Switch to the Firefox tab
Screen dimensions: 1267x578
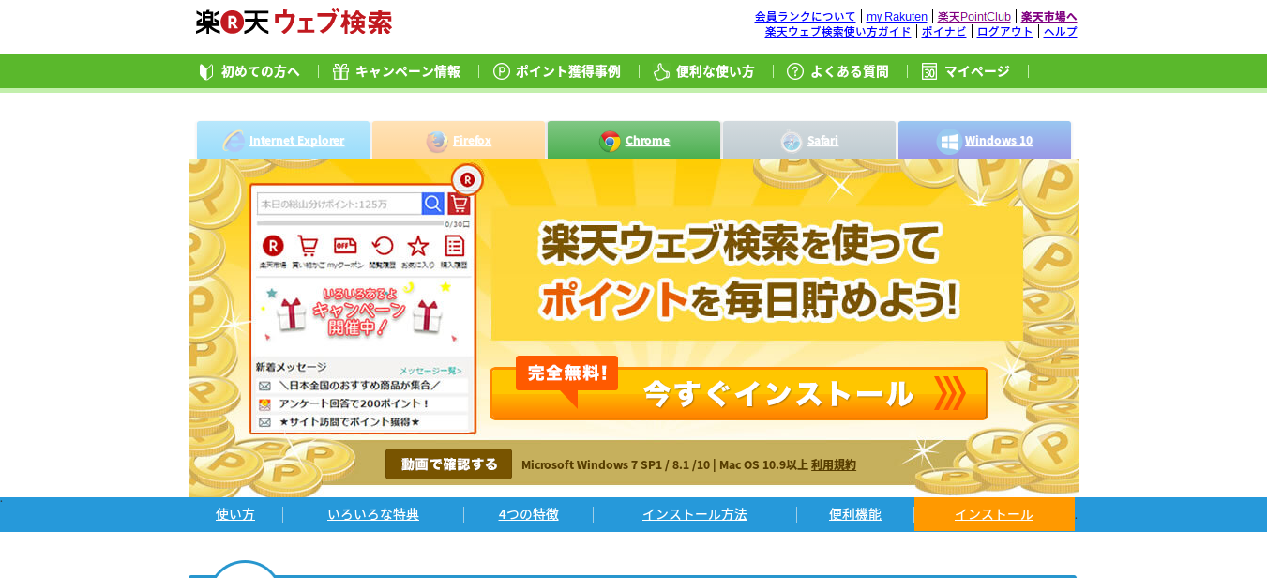coord(459,140)
